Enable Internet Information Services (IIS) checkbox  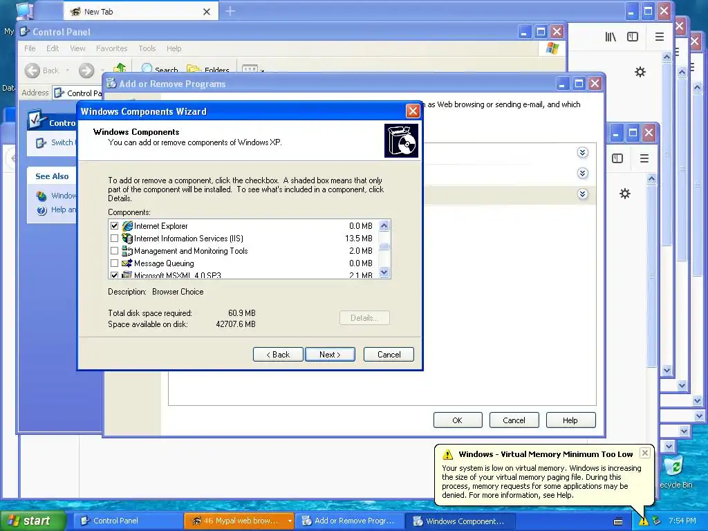coord(114,239)
